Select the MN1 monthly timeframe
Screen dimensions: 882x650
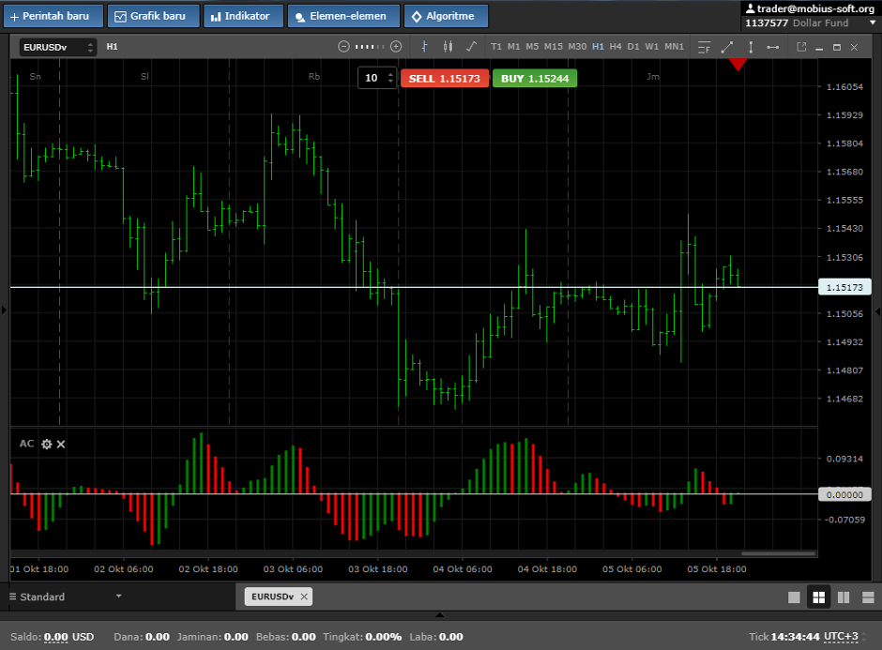675,47
